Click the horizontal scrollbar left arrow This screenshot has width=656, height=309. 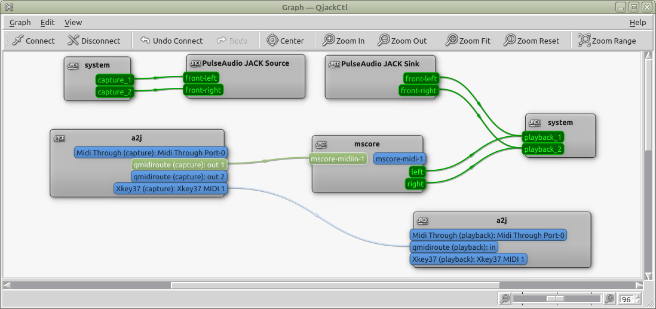click(7, 285)
